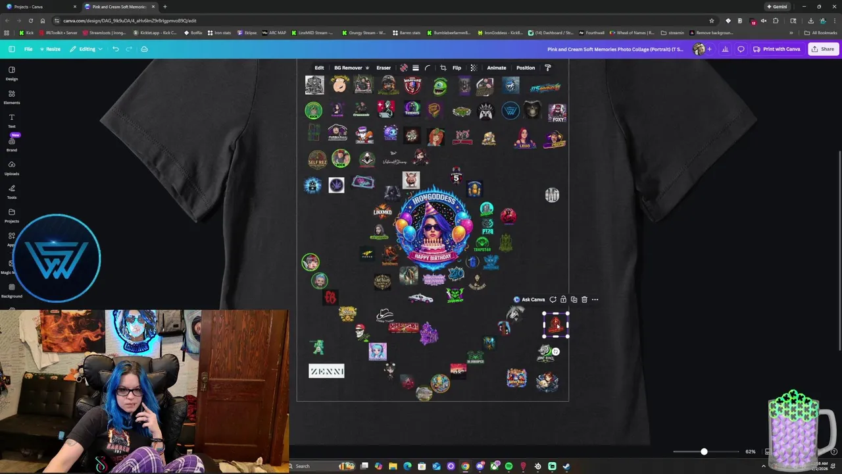Viewport: 842px width, 474px height.
Task: Open the streamin bookmarks folder
Action: click(x=672, y=33)
